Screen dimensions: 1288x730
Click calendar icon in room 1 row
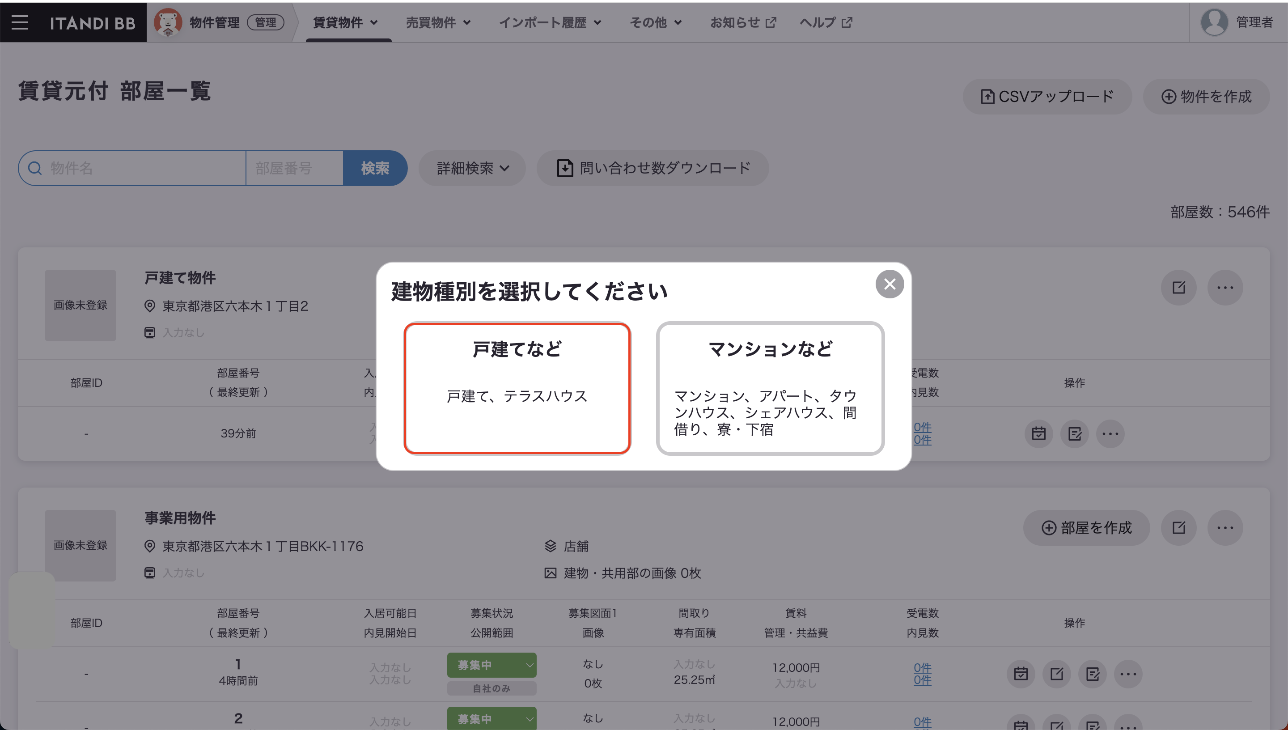pos(1021,674)
